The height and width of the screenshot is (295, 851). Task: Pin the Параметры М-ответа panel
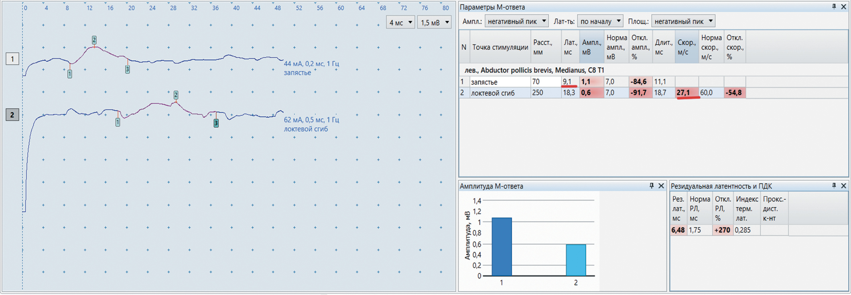click(x=834, y=6)
